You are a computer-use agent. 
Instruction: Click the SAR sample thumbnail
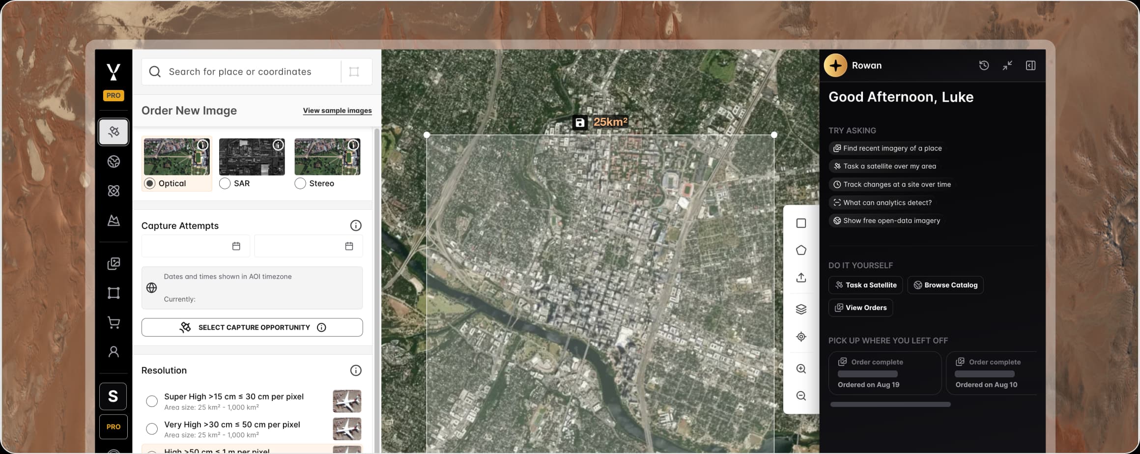252,157
